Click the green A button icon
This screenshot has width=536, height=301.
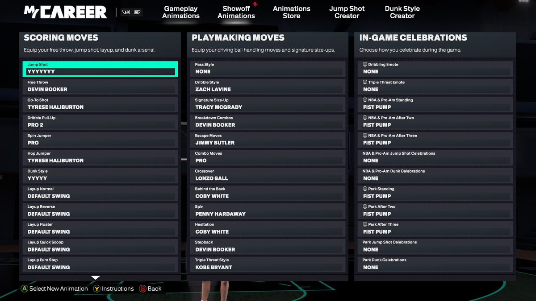click(x=25, y=289)
